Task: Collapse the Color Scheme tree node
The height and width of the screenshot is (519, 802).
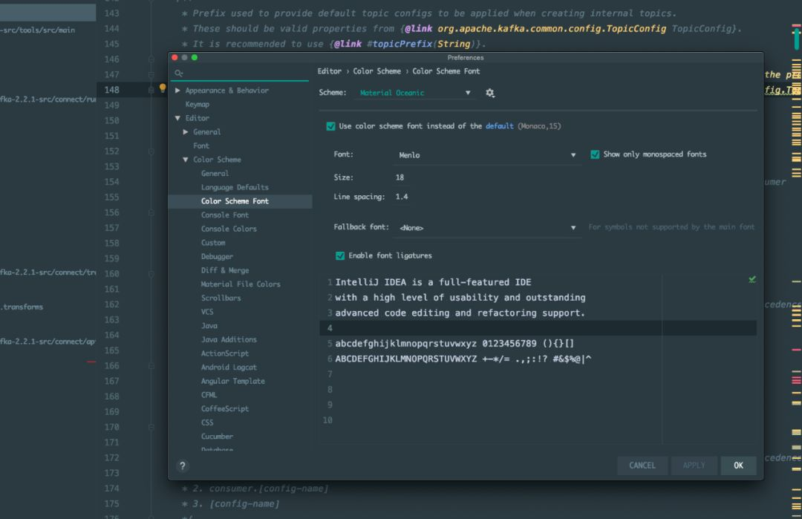Action: click(186, 160)
